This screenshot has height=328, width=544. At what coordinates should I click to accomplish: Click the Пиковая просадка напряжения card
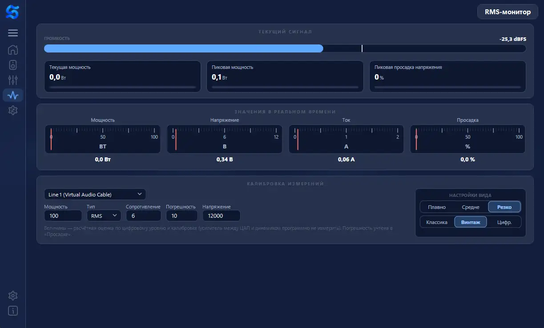point(448,76)
